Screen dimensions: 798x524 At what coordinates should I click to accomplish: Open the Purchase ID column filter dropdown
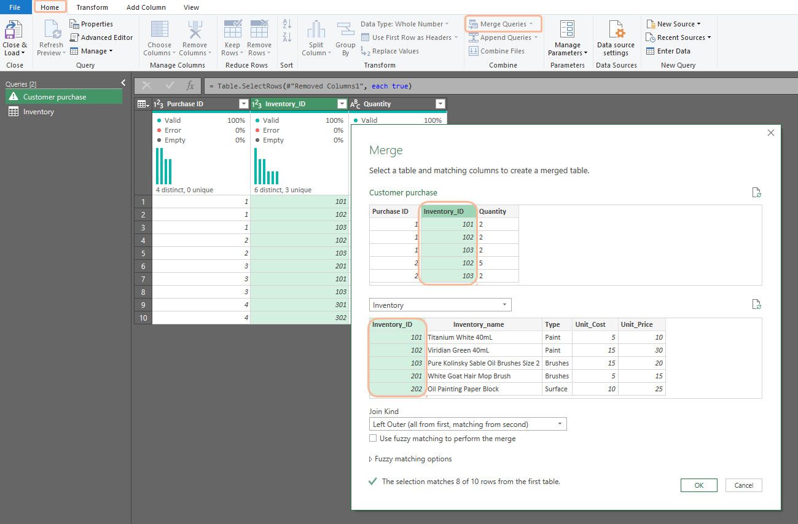(x=243, y=104)
